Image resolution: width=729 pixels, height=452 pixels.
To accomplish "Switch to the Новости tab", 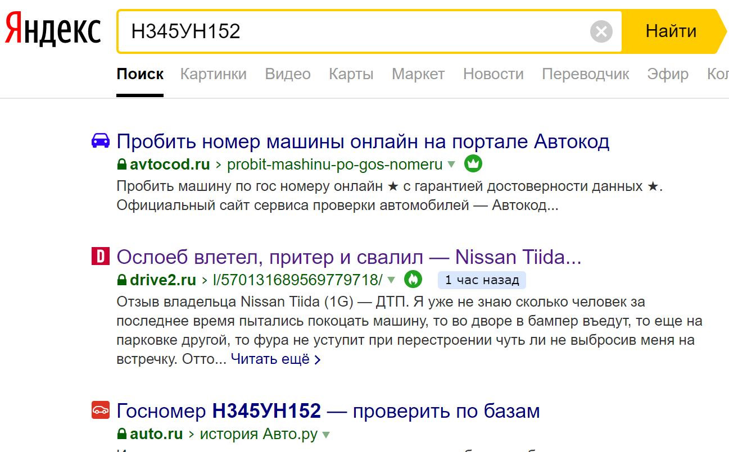I will coord(493,74).
